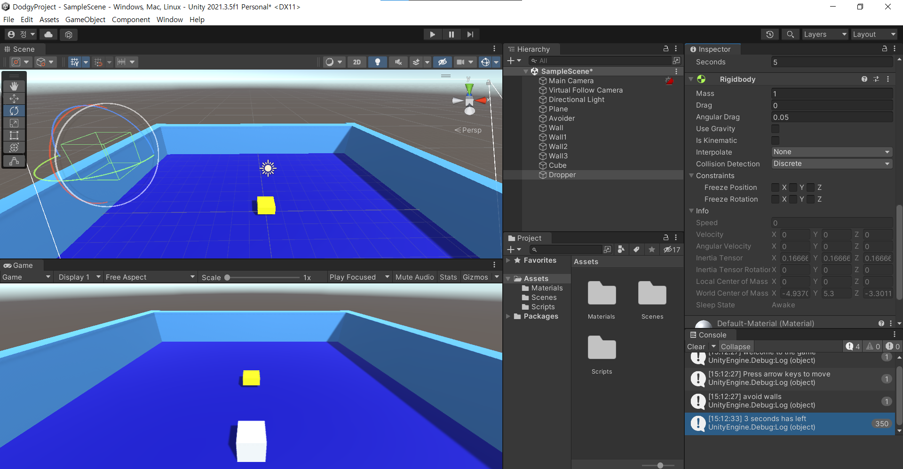Select the Move tool

coord(14,99)
